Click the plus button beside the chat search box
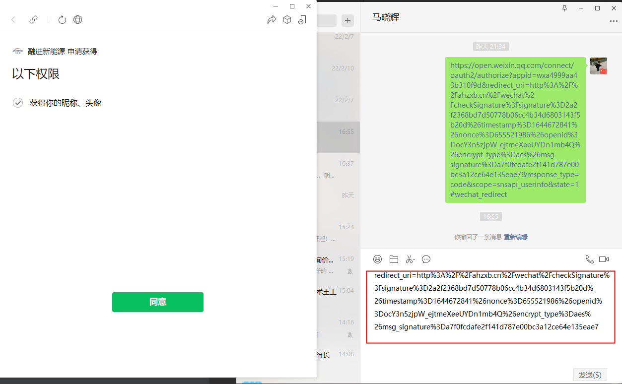Image resolution: width=622 pixels, height=384 pixels. coord(348,20)
